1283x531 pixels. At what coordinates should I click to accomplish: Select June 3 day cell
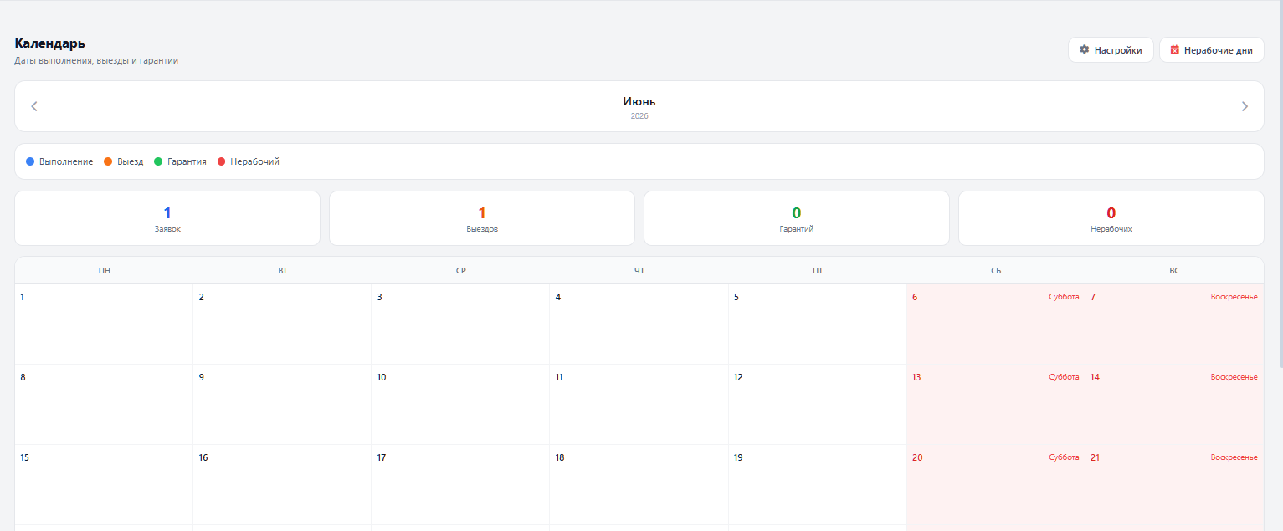[x=461, y=324]
